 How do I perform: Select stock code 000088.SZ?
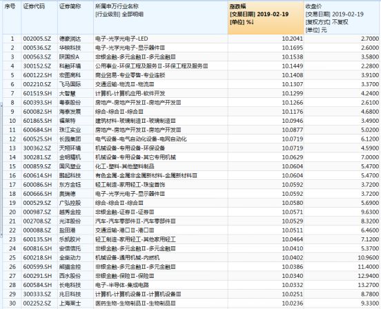click(37, 230)
